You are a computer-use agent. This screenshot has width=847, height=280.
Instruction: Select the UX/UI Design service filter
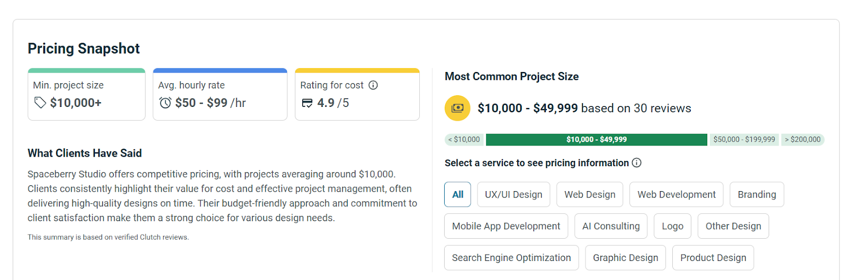pyautogui.click(x=513, y=194)
